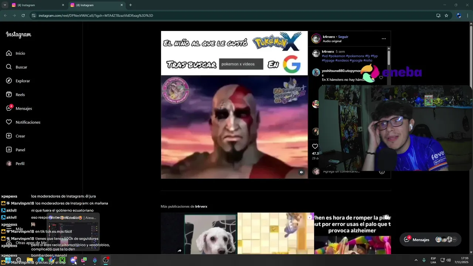This screenshot has width=473, height=266.
Task: Go back with the browser back arrow
Action: click(x=6, y=16)
